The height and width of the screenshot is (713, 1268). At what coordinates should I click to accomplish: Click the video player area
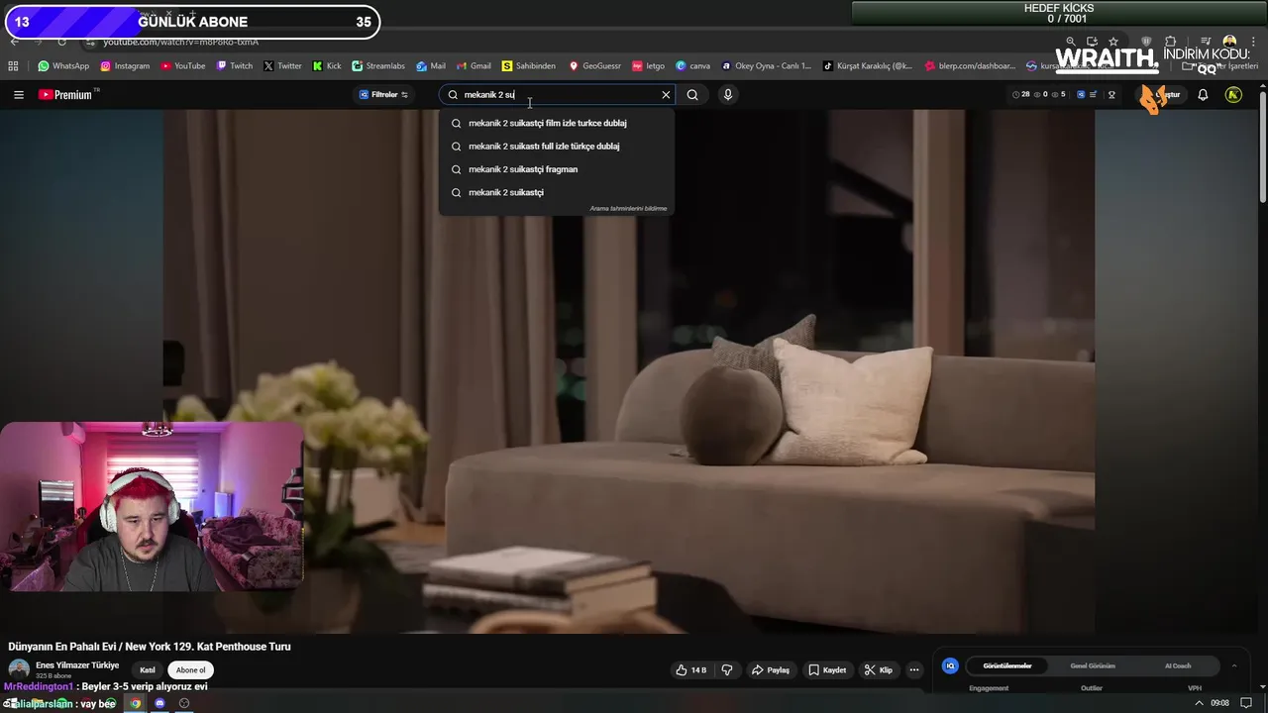tap(629, 371)
